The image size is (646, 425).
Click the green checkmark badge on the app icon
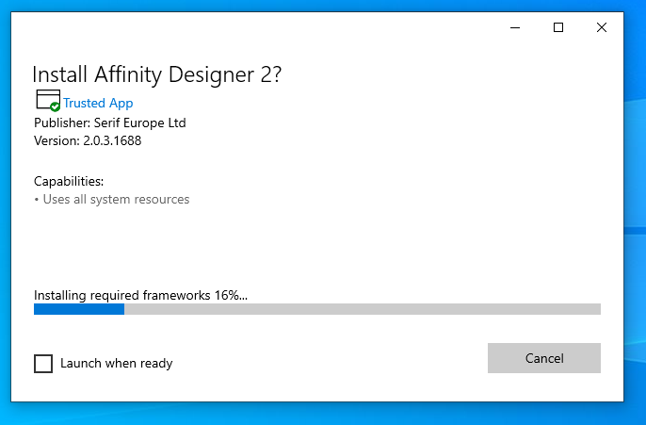pyautogui.click(x=55, y=106)
